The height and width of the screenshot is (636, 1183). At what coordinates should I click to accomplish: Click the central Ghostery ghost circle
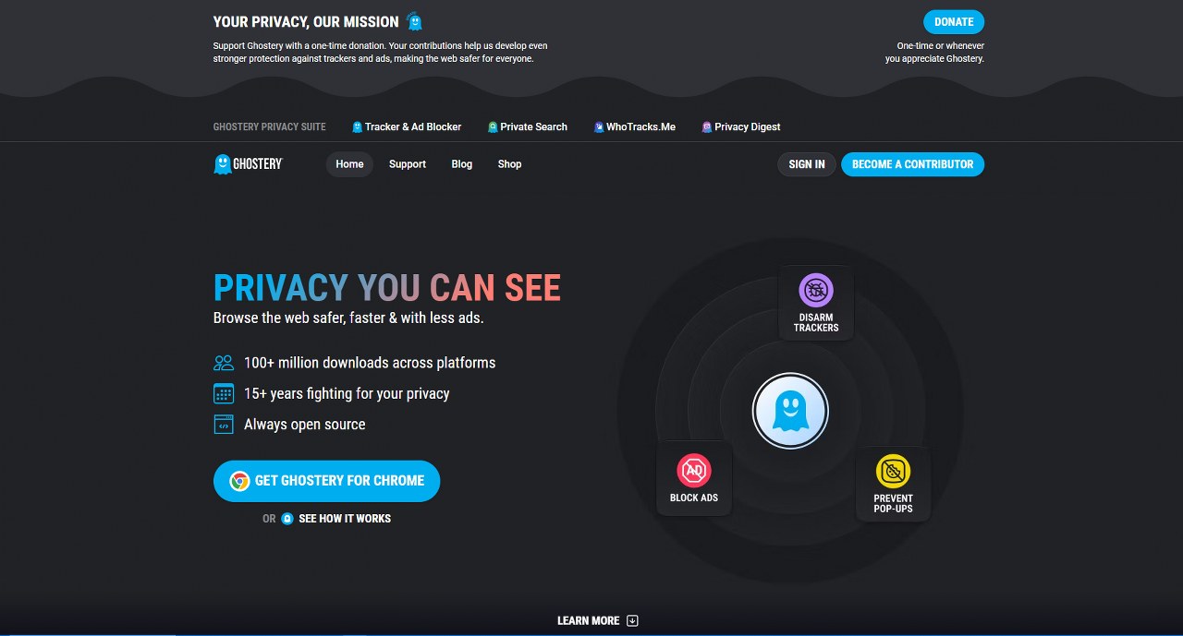pyautogui.click(x=790, y=411)
